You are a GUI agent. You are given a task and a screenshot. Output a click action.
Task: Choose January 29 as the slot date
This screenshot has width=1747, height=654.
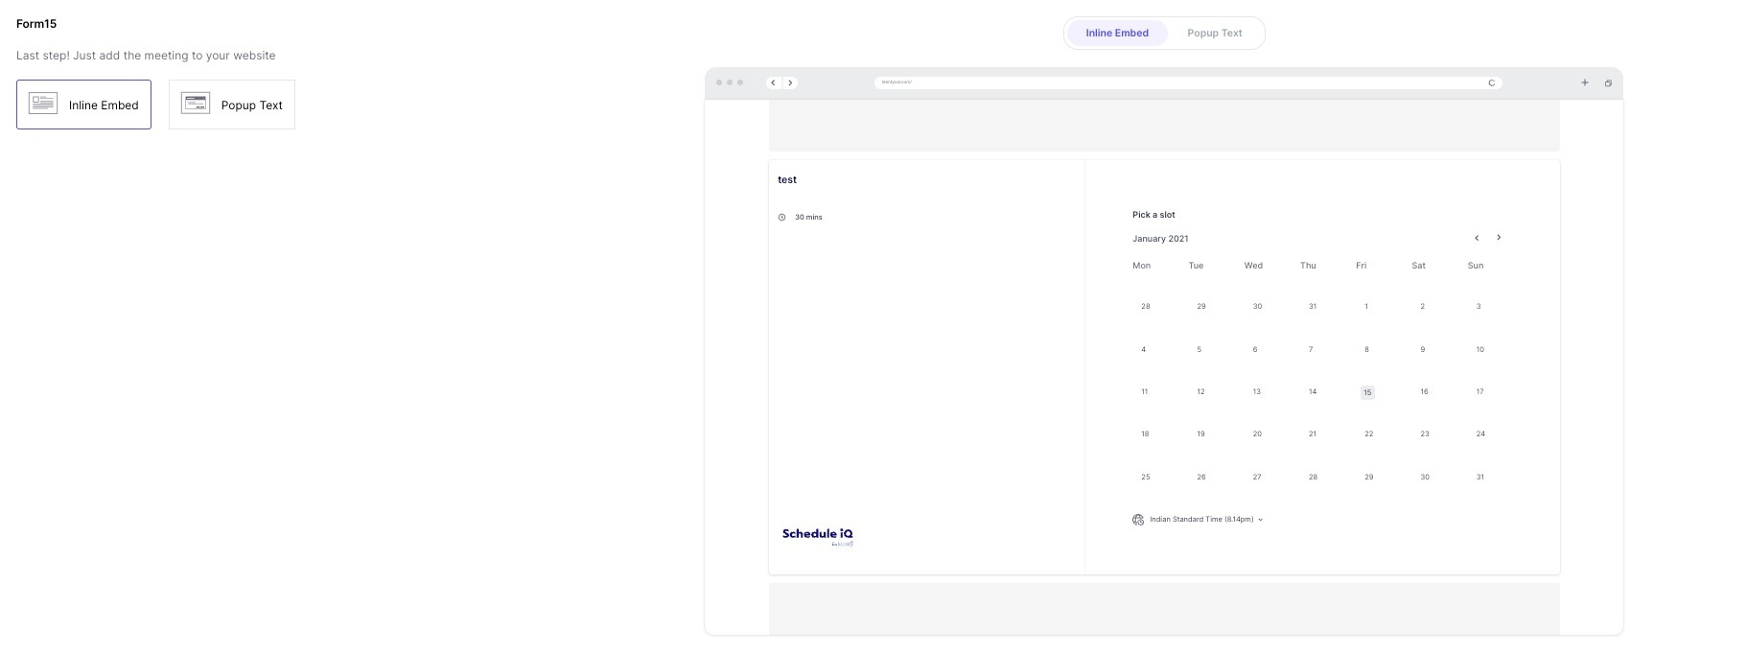[1368, 477]
